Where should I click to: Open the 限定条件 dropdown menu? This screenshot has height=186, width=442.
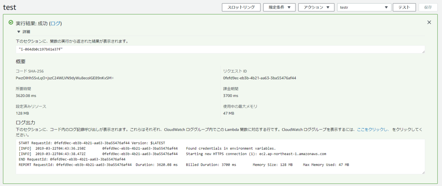point(280,7)
